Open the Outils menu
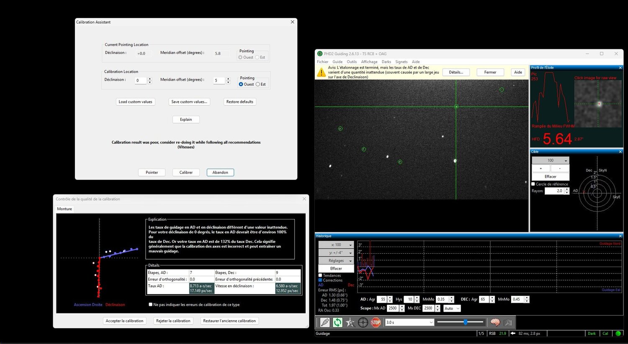The height and width of the screenshot is (344, 628). pos(352,62)
